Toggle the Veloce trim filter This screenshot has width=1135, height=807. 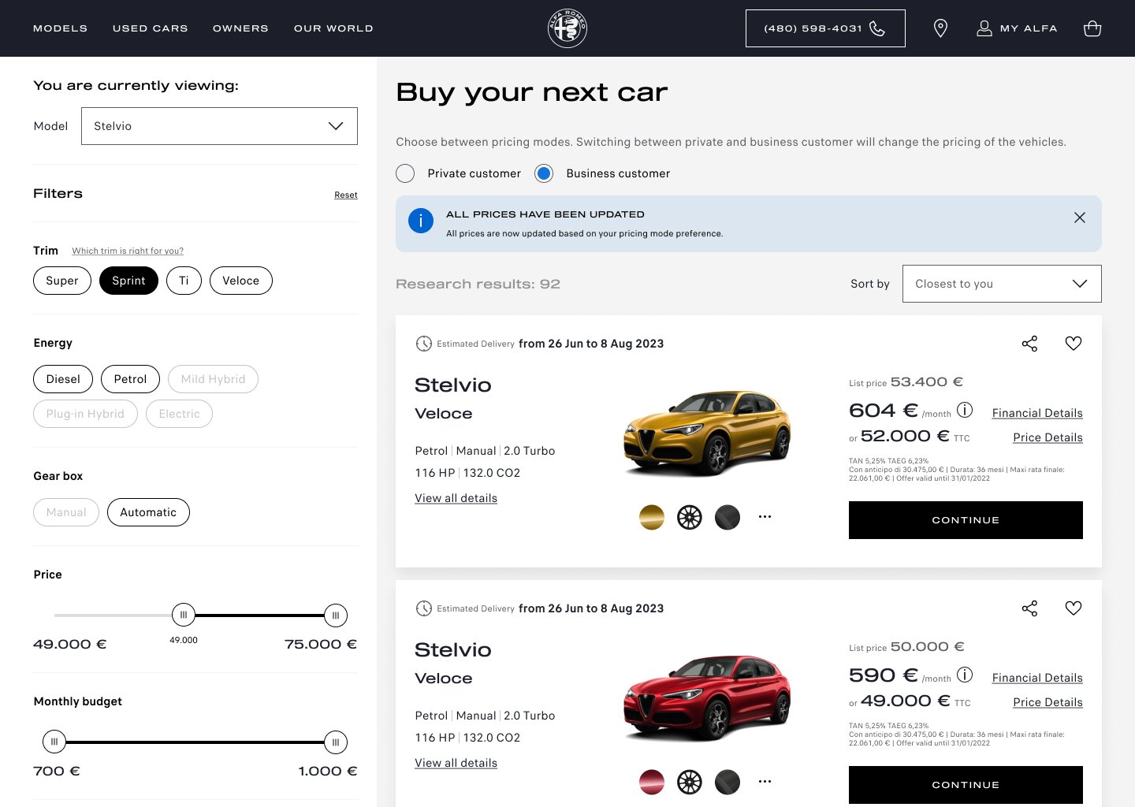pyautogui.click(x=241, y=281)
